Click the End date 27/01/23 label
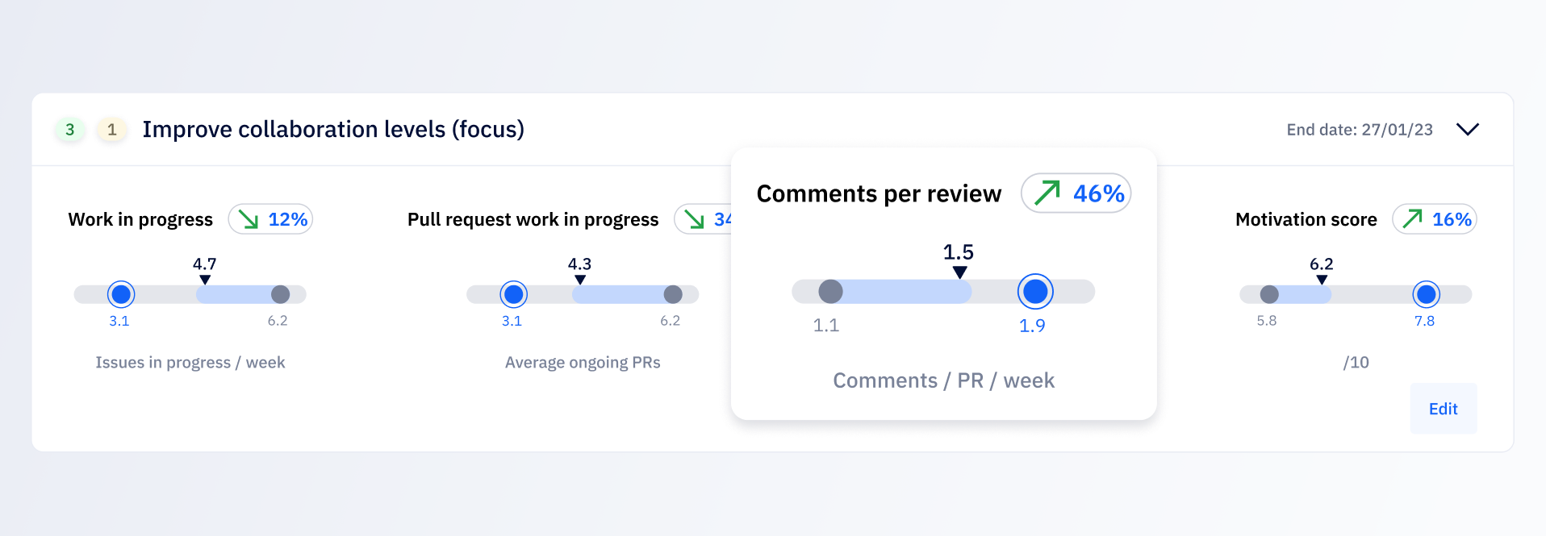Screen dimensions: 1546x536 (1360, 129)
